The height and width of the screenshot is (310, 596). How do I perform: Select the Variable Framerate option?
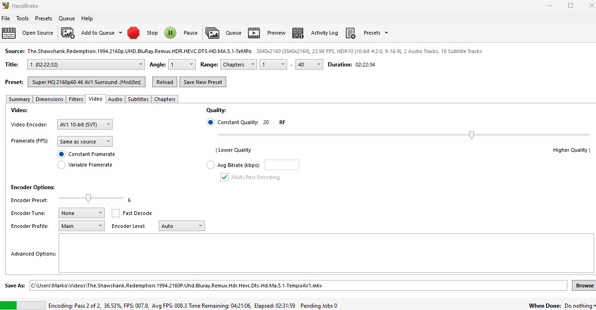[x=61, y=165]
